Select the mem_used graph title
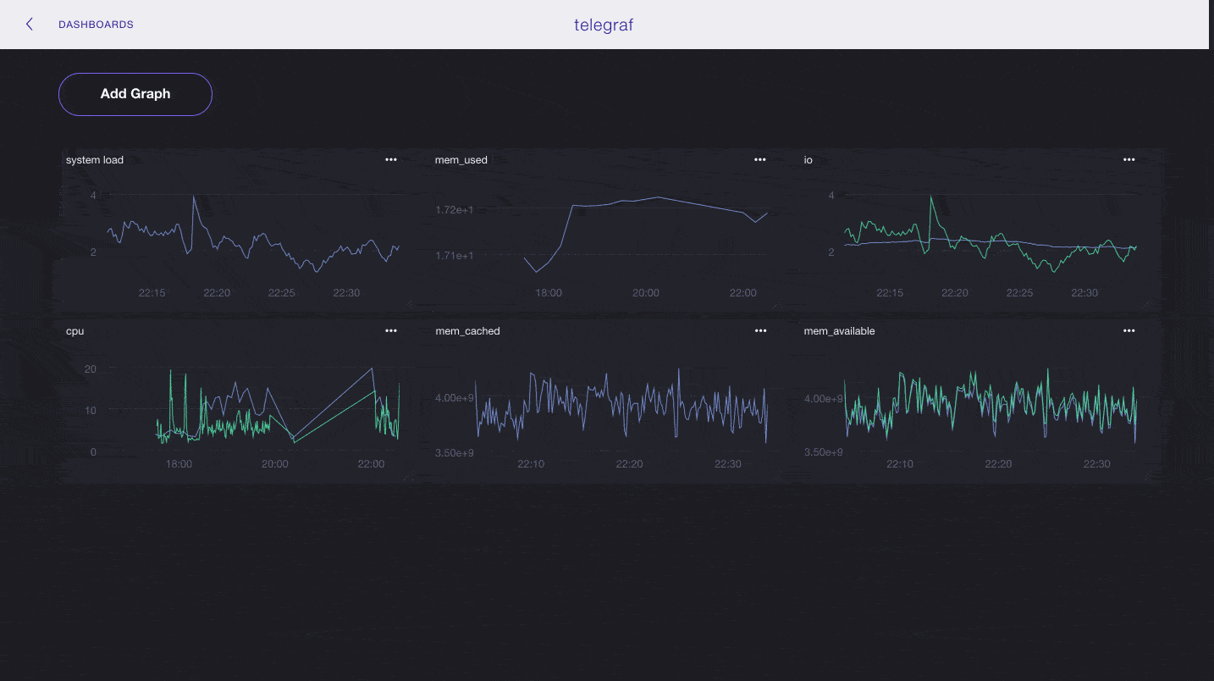This screenshot has width=1214, height=681. click(x=461, y=160)
